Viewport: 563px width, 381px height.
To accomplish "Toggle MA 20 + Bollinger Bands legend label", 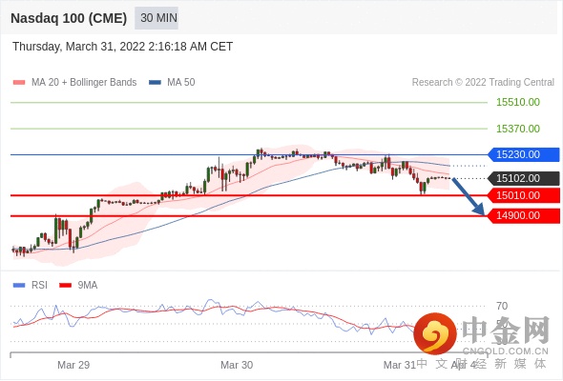I will tap(84, 83).
